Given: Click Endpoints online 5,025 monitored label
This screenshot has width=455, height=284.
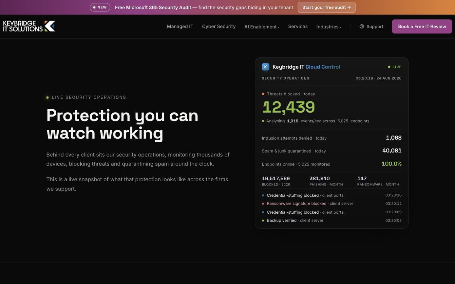Looking at the screenshot, I should (x=296, y=164).
